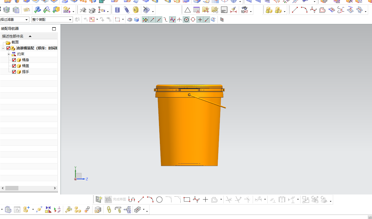This screenshot has width=372, height=219.
Task: Select the 提手 component row
Action: 29,72
